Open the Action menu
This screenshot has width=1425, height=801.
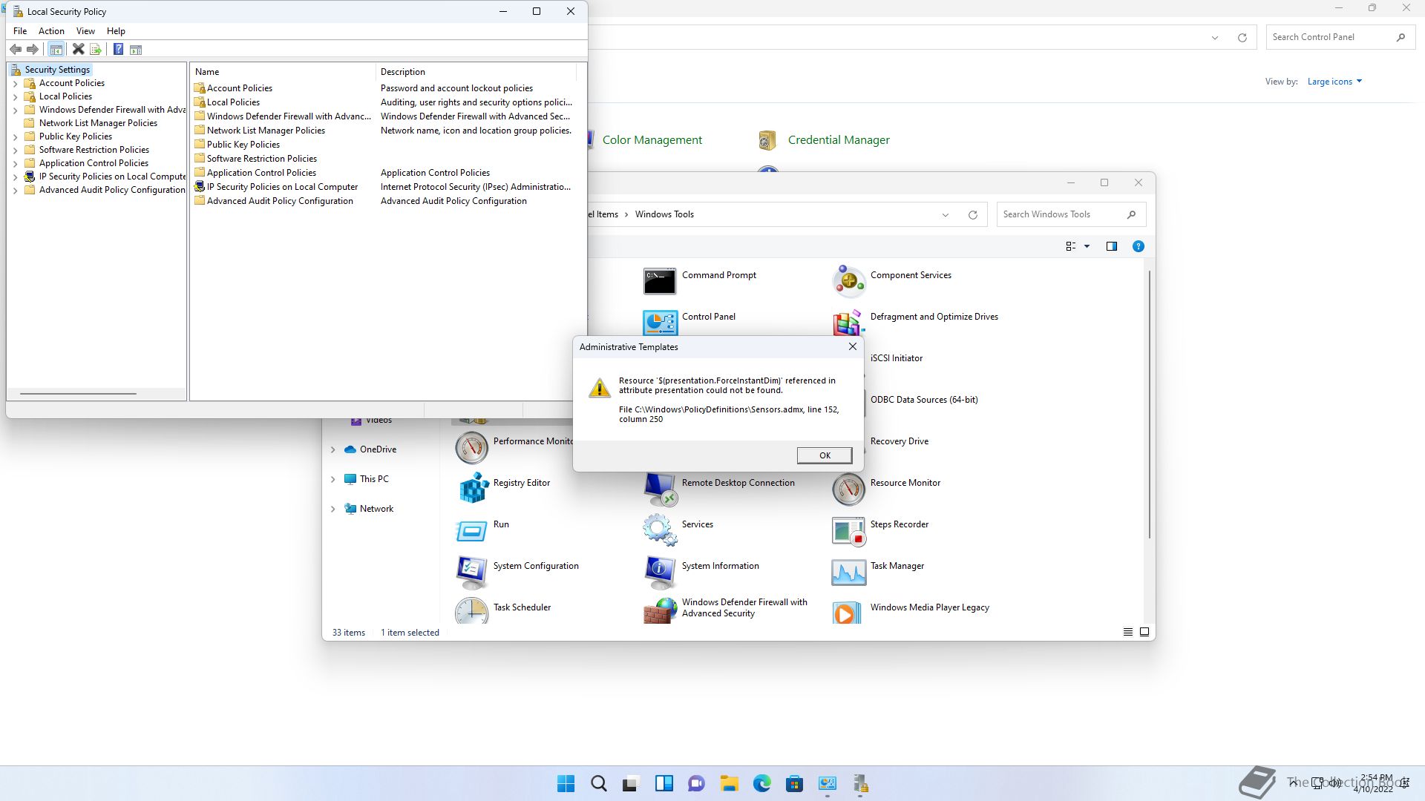click(x=51, y=30)
